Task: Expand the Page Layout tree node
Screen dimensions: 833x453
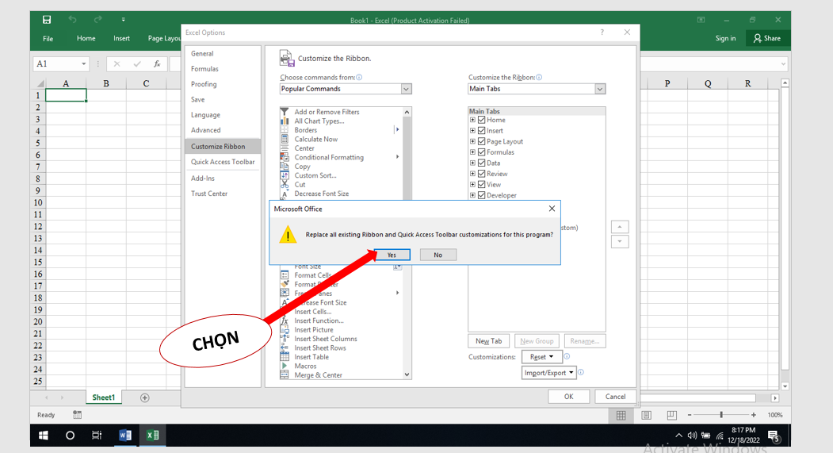Action: click(x=472, y=141)
